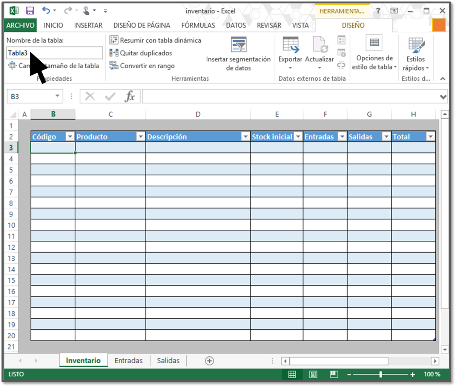Click Convertir en rango

[x=147, y=66]
